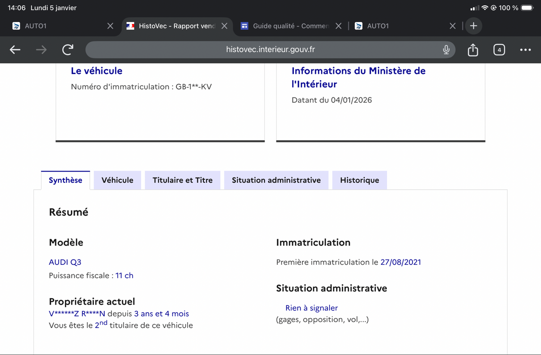Close the Guide qualité tab

tap(339, 26)
